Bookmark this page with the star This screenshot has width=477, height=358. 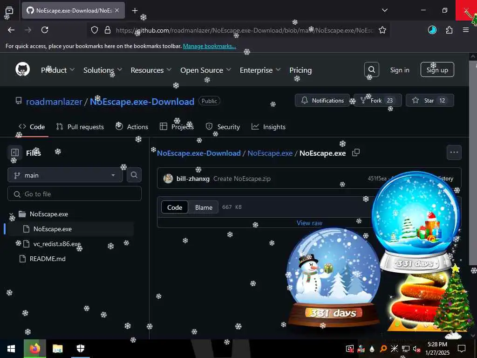(x=382, y=30)
